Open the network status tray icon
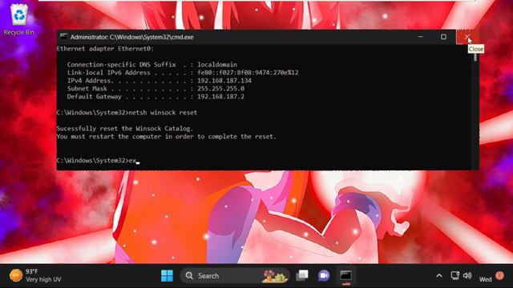Screen dimensions: 513x288 [454, 275]
